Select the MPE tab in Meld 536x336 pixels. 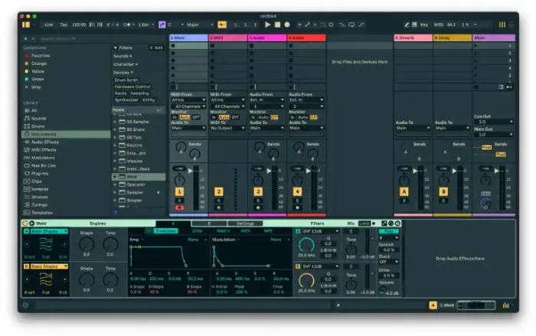tap(268, 231)
